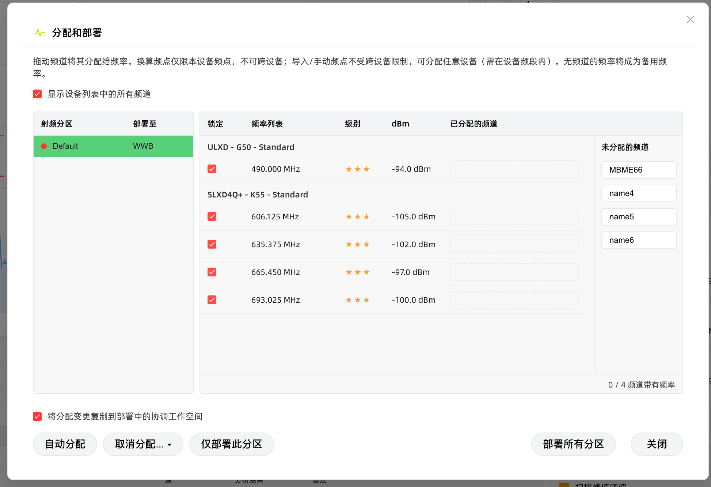Viewport: 711px width, 487px height.
Task: Close the dialog with the X icon
Action: [x=690, y=19]
